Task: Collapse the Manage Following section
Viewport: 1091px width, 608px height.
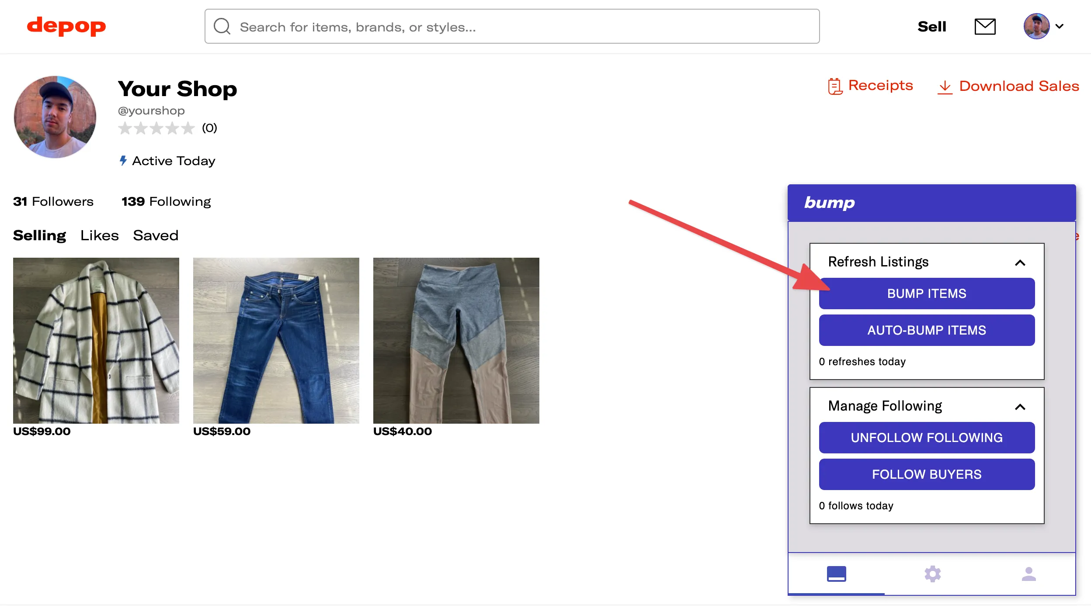Action: [x=1020, y=407]
